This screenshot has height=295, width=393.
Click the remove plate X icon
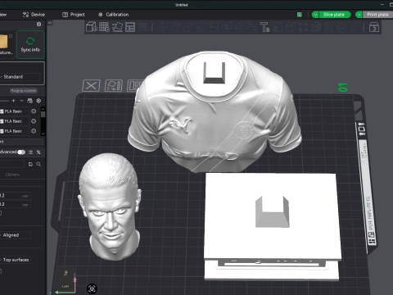tap(91, 86)
